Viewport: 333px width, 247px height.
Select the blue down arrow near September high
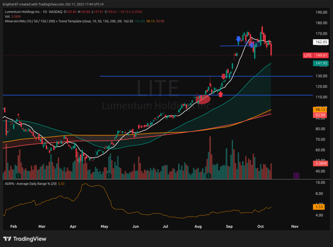point(238,39)
